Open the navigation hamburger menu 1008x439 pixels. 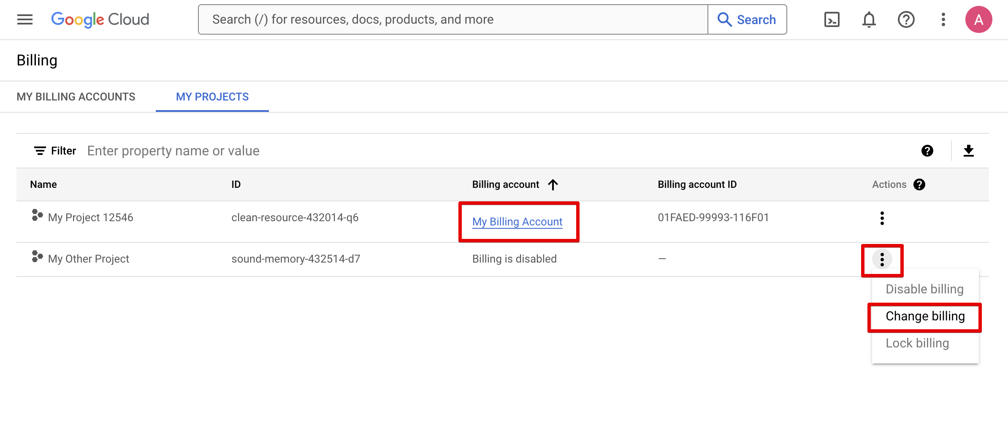[24, 19]
